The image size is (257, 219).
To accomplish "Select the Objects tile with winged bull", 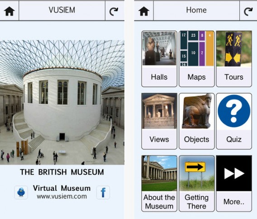I will coord(197,121).
